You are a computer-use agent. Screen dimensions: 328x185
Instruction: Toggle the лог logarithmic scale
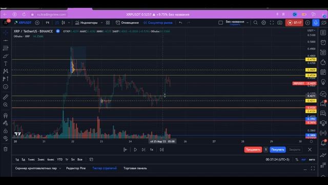pyautogui.click(x=303, y=160)
